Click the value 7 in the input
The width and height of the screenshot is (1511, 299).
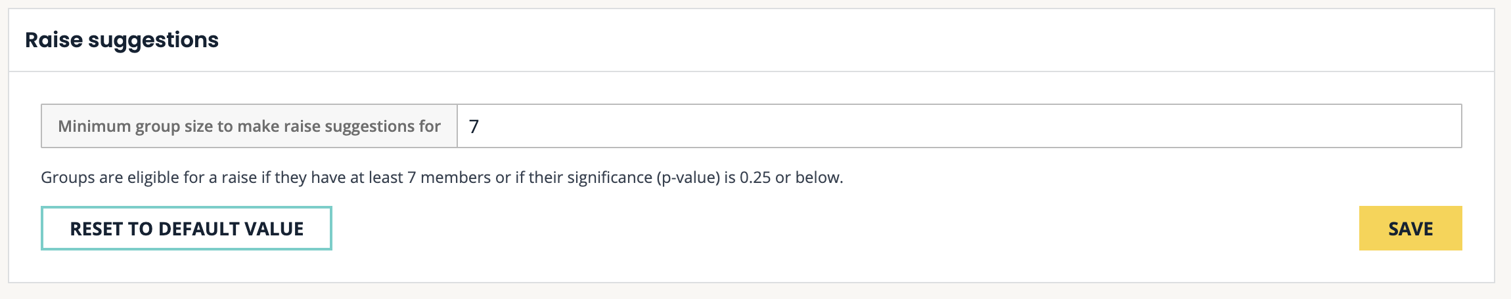coord(474,126)
